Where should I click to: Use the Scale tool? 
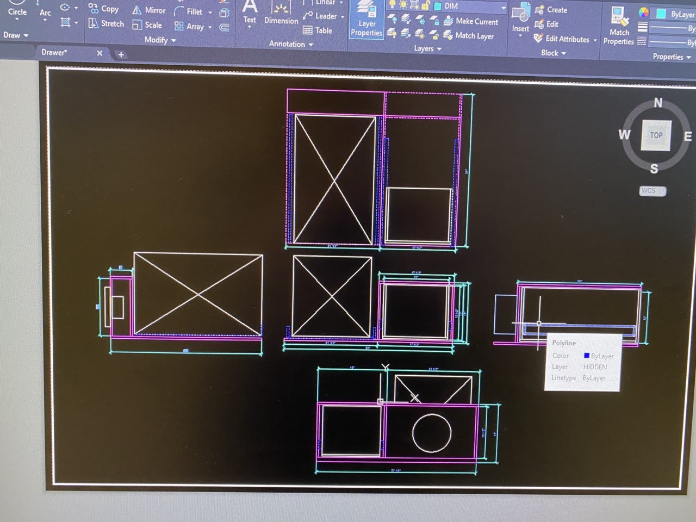click(x=147, y=25)
